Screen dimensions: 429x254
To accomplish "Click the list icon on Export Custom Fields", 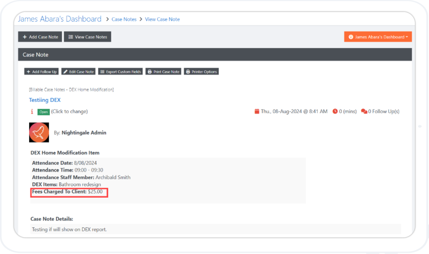I will click(x=103, y=71).
